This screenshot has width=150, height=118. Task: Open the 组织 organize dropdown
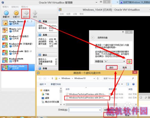(43, 84)
